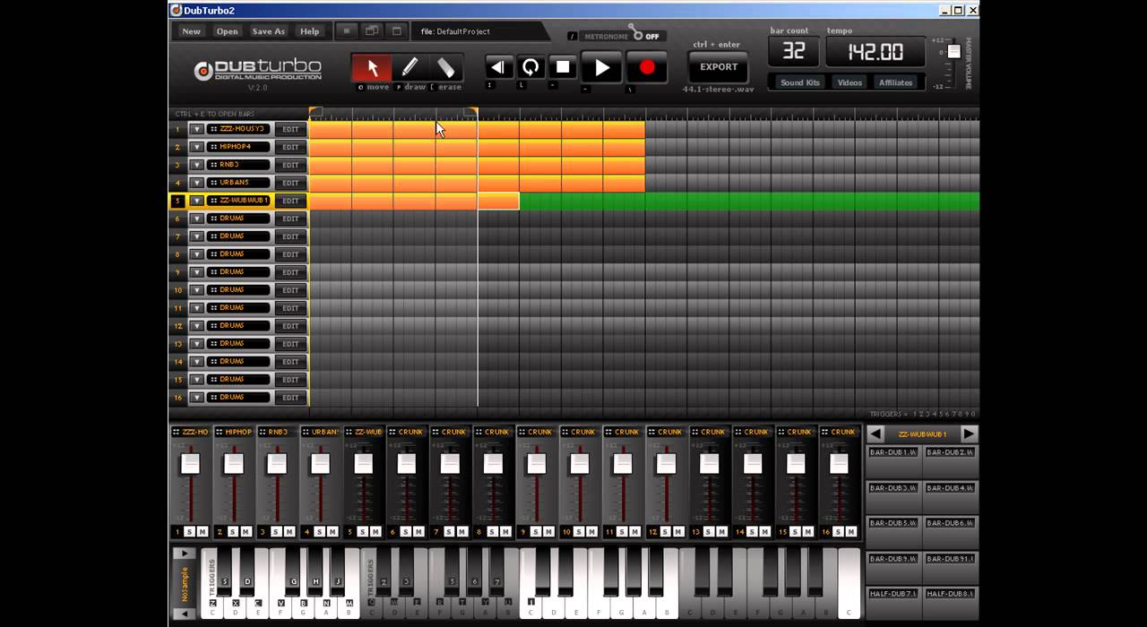Mute mixer channel 3
Viewport: 1147px width, 627px height.
coord(289,532)
